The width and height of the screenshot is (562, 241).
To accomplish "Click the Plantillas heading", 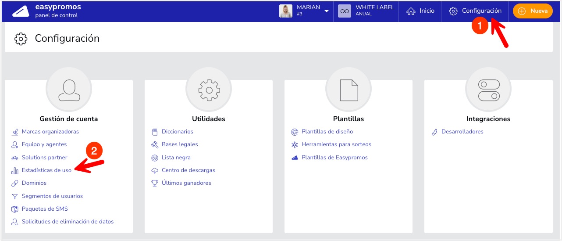I will click(x=349, y=119).
